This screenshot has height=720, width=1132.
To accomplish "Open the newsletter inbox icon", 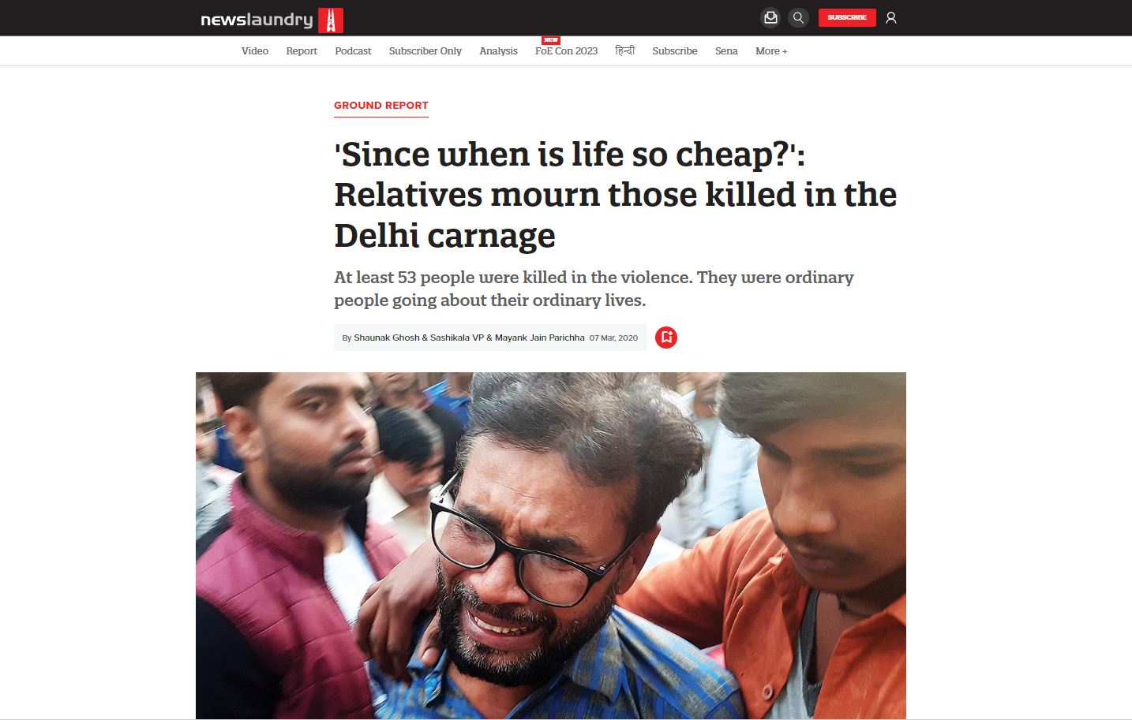I will (770, 17).
